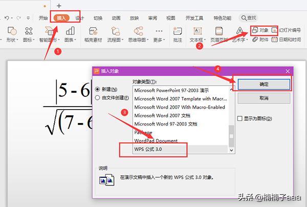Switch to the 放映 tab
This screenshot has width=307, height=207.
pos(134,18)
